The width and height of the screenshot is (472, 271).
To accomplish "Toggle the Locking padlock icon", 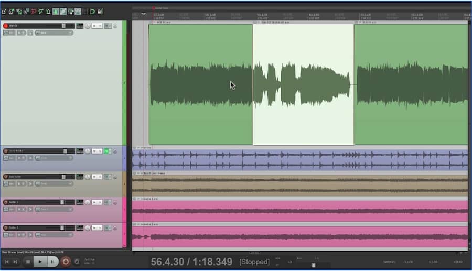I will click(x=100, y=12).
